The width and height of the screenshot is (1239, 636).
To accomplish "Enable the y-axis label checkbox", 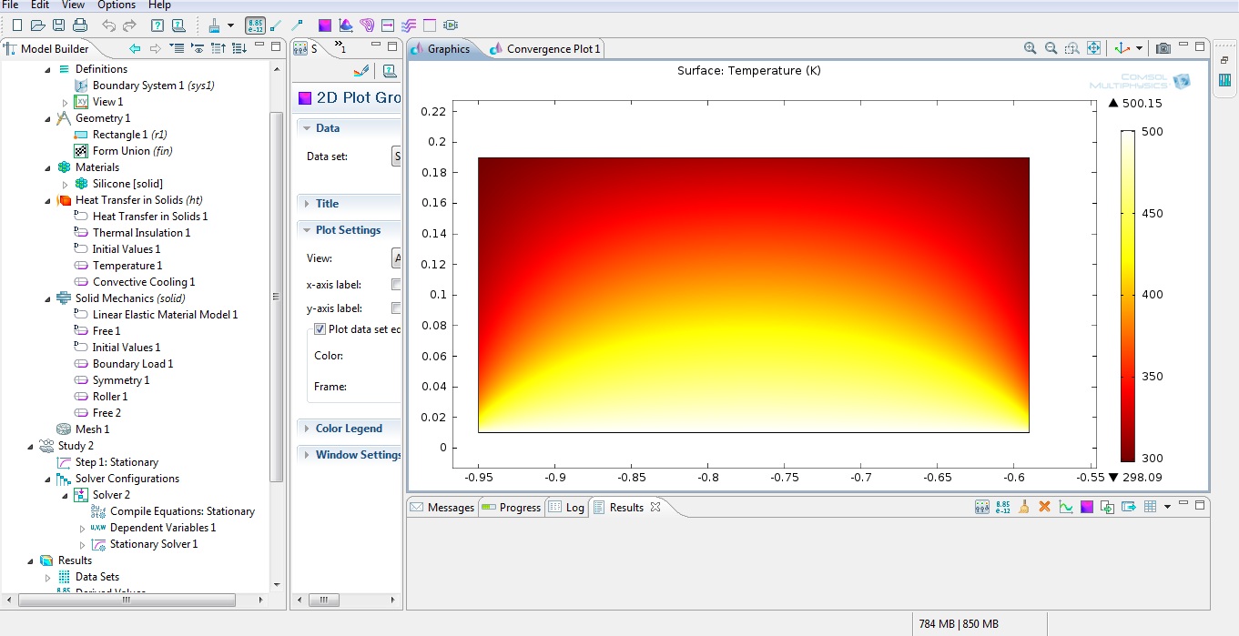I will (x=396, y=308).
